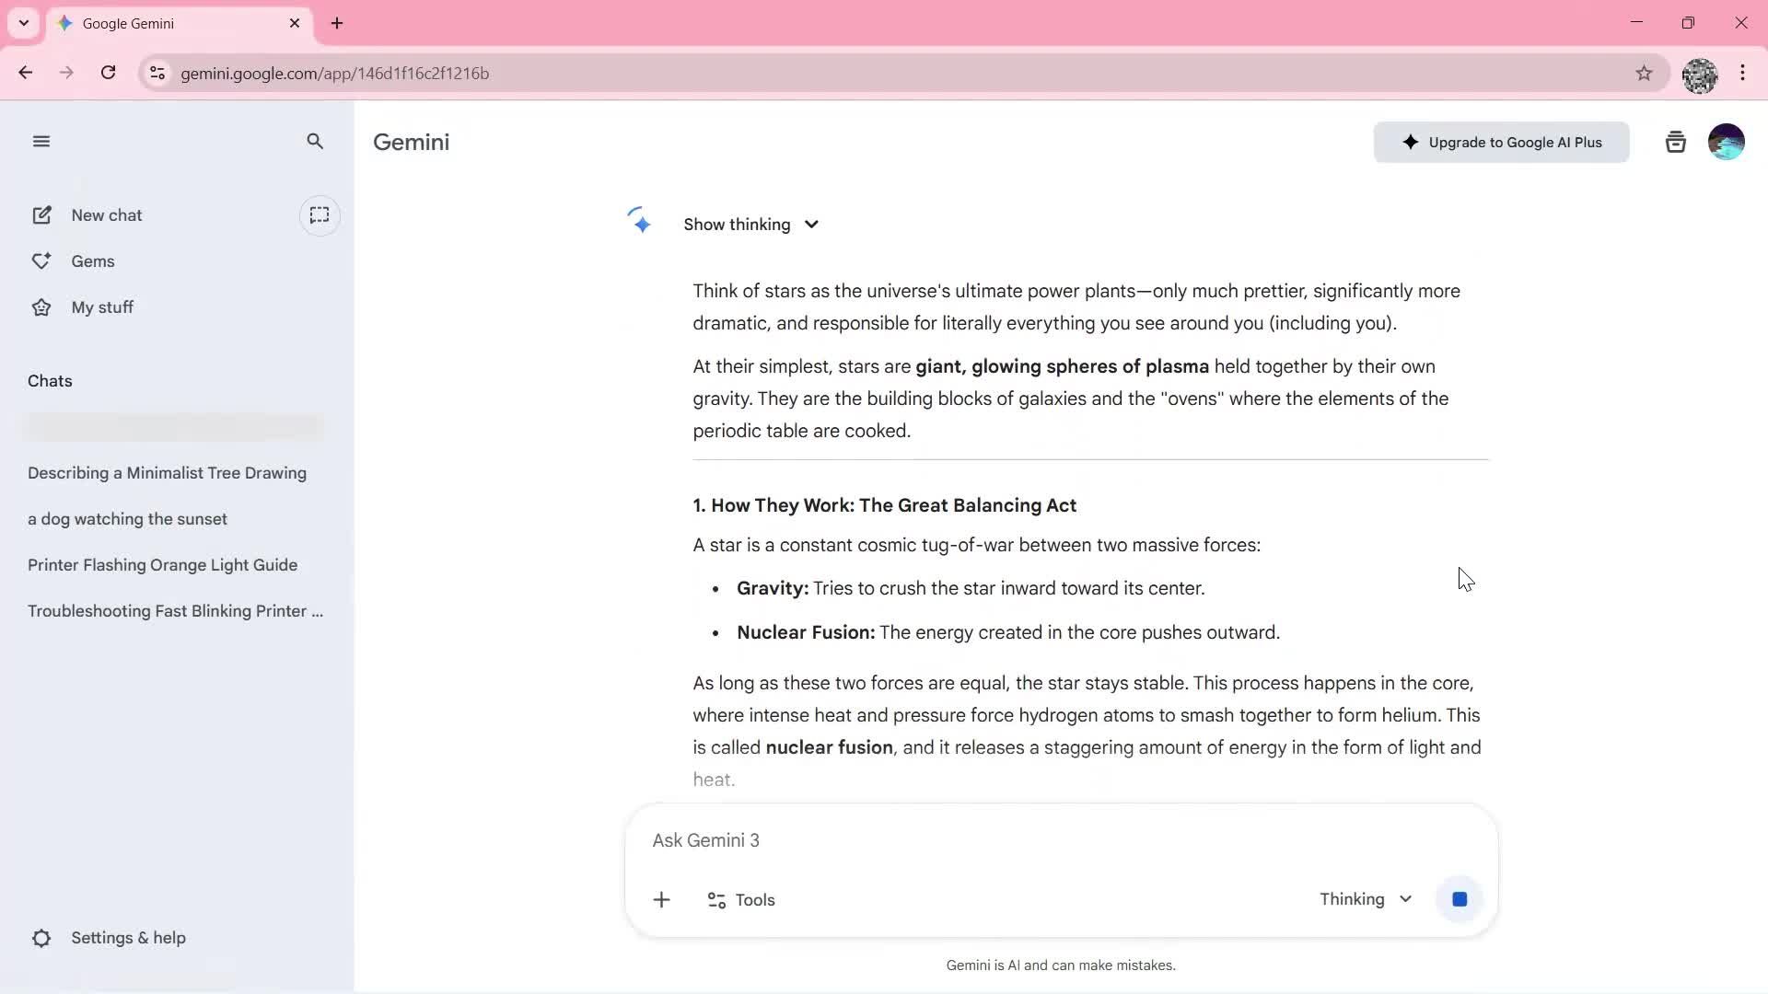Viewport: 1768px width, 994px height.
Task: Open the Printer Flashing Orange Light Guide chat
Action: point(162,564)
